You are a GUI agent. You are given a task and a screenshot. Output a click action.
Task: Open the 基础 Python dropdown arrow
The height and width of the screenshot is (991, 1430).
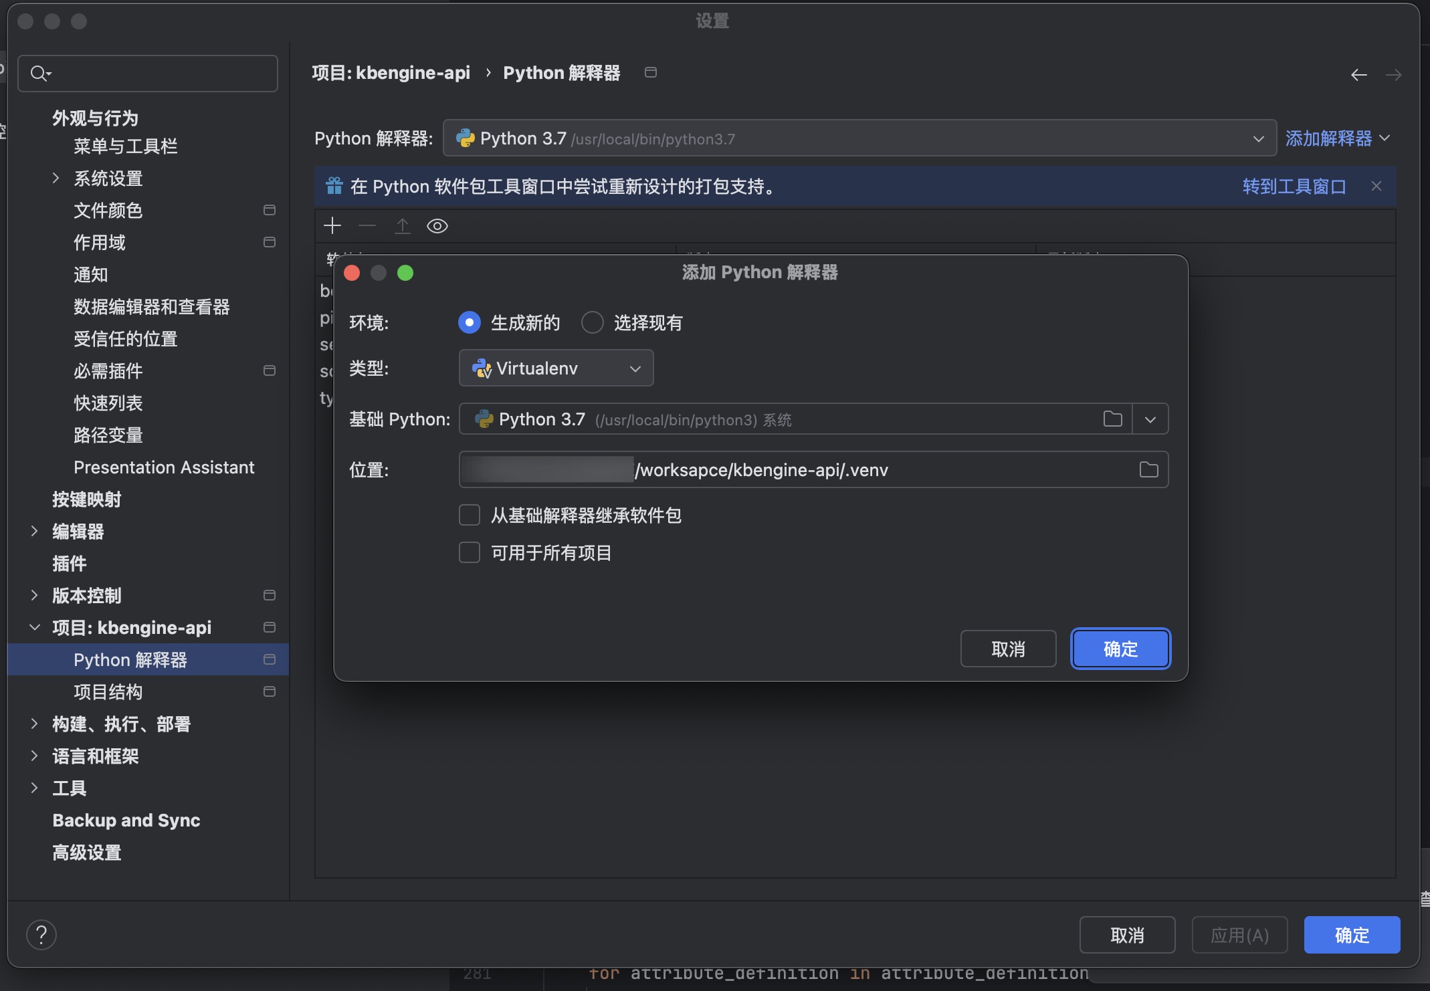point(1150,419)
